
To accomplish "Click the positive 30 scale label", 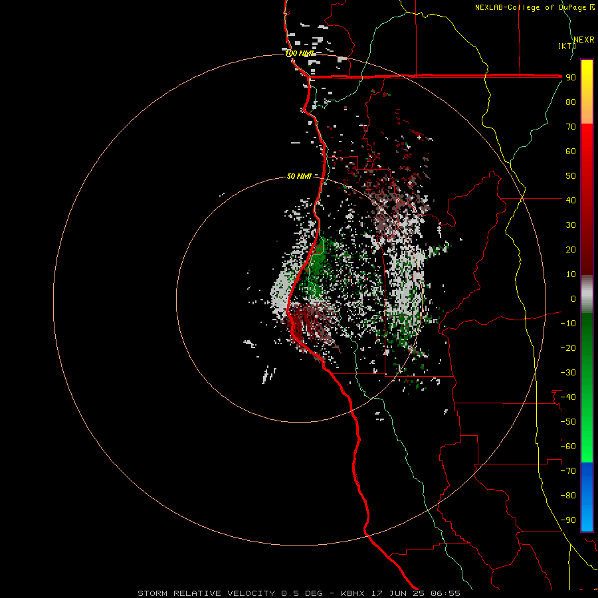I will coord(571,225).
